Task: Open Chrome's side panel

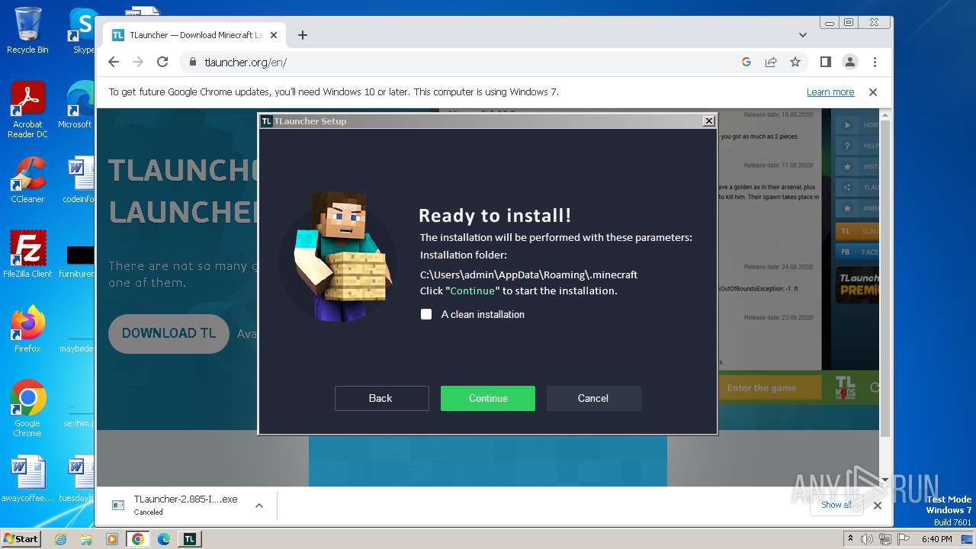Action: pyautogui.click(x=826, y=62)
